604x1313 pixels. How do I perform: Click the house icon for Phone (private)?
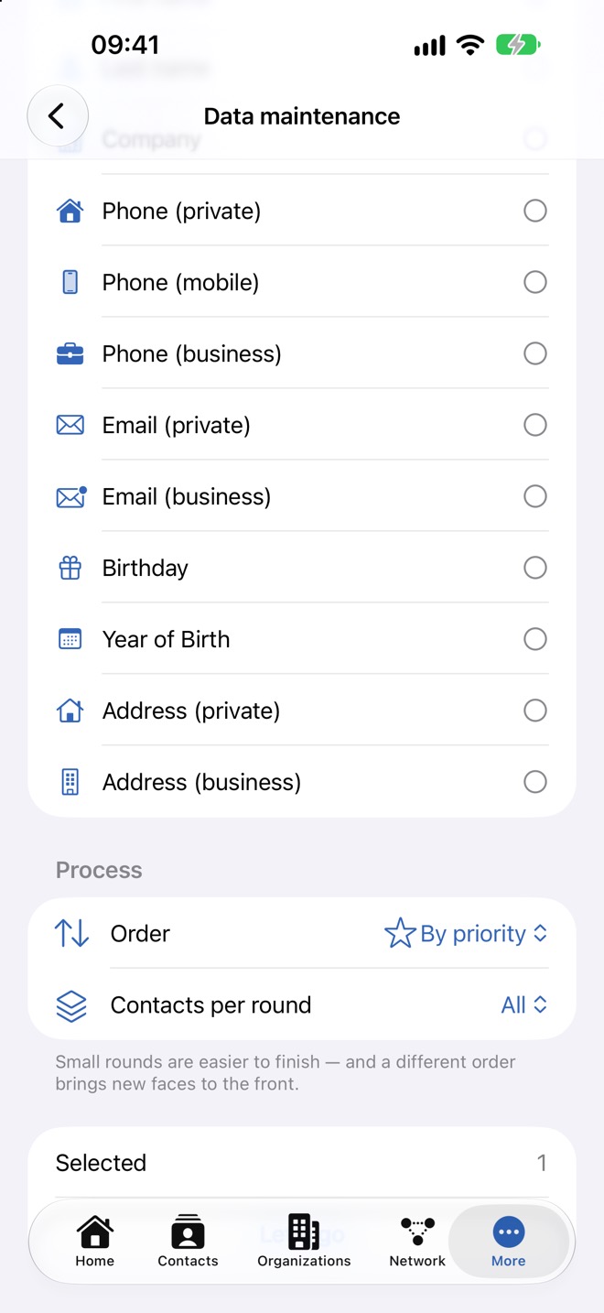click(x=70, y=212)
